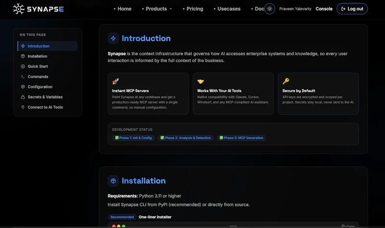Viewport: 385px width, 228px height.
Task: Click the rocket icon on Instant MCP Servers card
Action: click(x=115, y=81)
